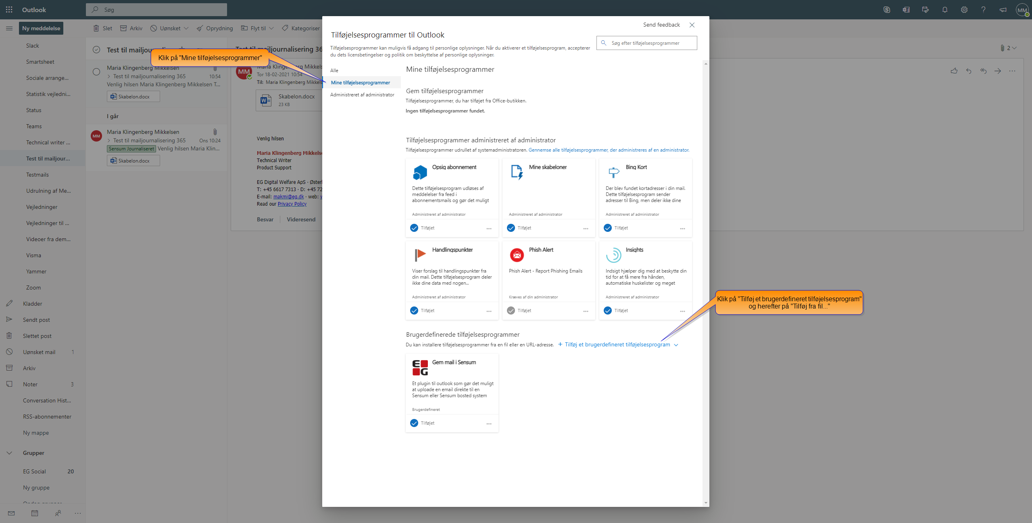This screenshot has height=523, width=1032.
Task: Expand the Uønsket dropdown in the toolbar
Action: click(186, 28)
